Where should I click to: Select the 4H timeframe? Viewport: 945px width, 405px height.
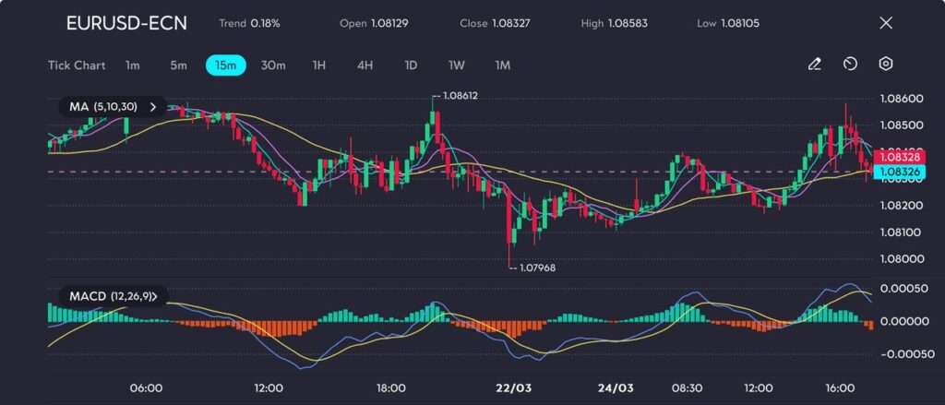point(365,66)
